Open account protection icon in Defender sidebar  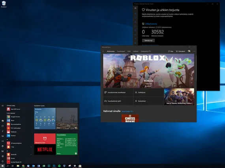(x=135, y=22)
